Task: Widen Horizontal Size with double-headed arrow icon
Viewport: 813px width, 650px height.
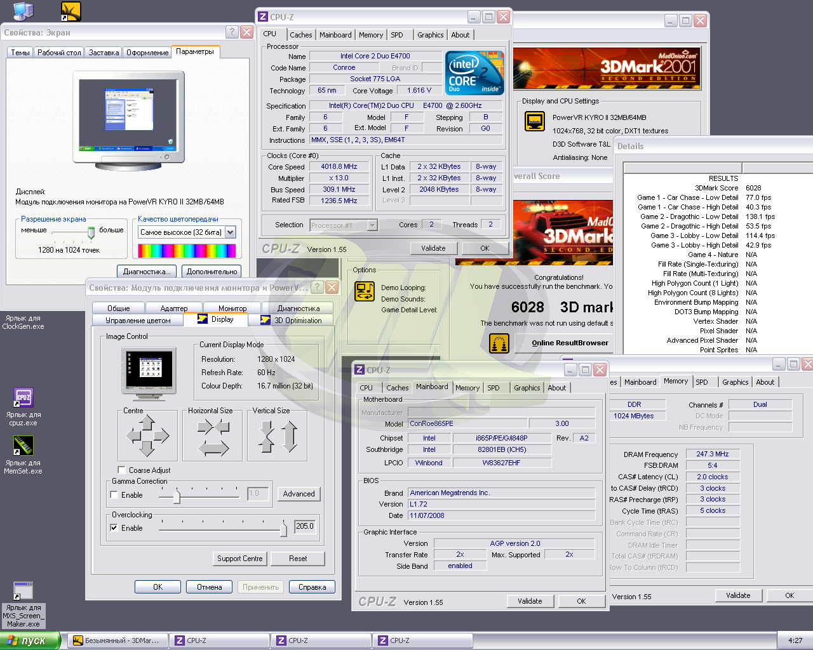Action: [213, 449]
